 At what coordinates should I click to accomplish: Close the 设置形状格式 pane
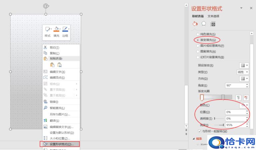[251, 8]
